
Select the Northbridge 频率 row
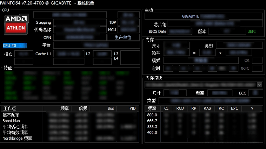click(70, 139)
